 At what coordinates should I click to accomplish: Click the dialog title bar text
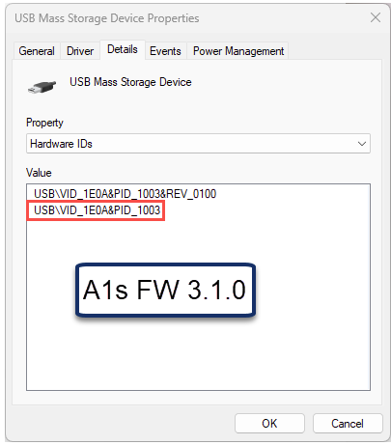click(x=107, y=18)
